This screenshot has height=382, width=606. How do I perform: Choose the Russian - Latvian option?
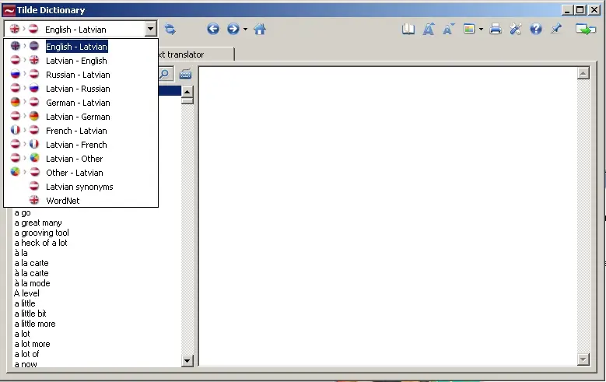tap(81, 75)
